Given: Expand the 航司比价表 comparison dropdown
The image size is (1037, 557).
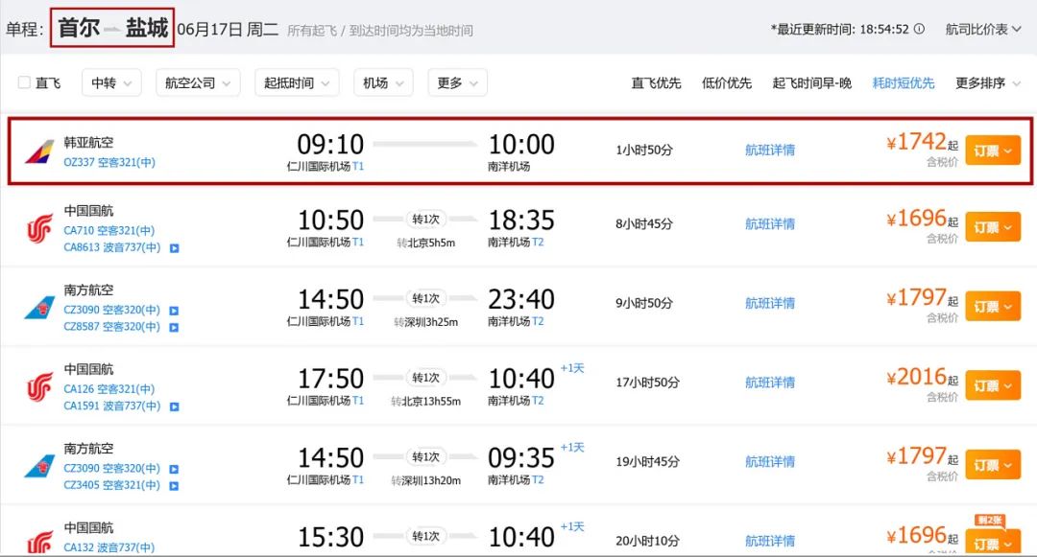Looking at the screenshot, I should point(983,29).
